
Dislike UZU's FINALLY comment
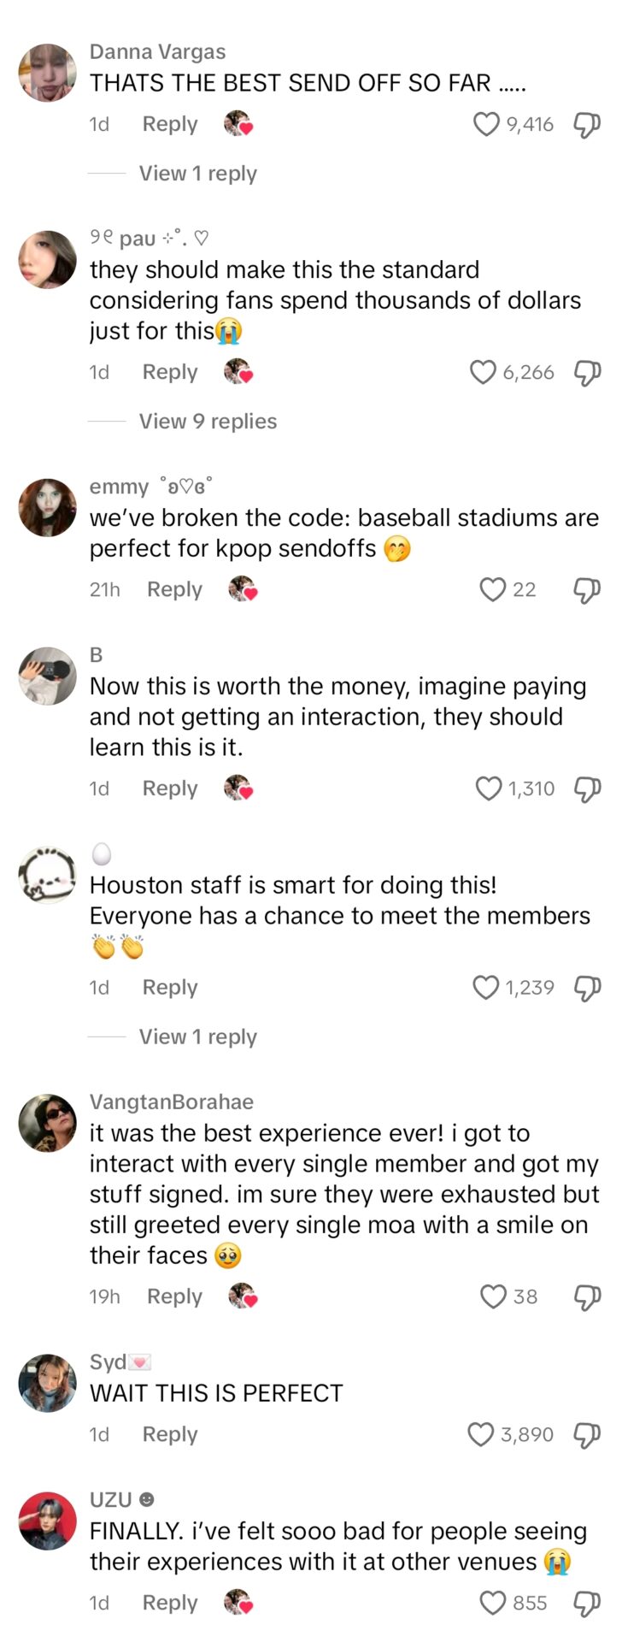pyautogui.click(x=586, y=1603)
